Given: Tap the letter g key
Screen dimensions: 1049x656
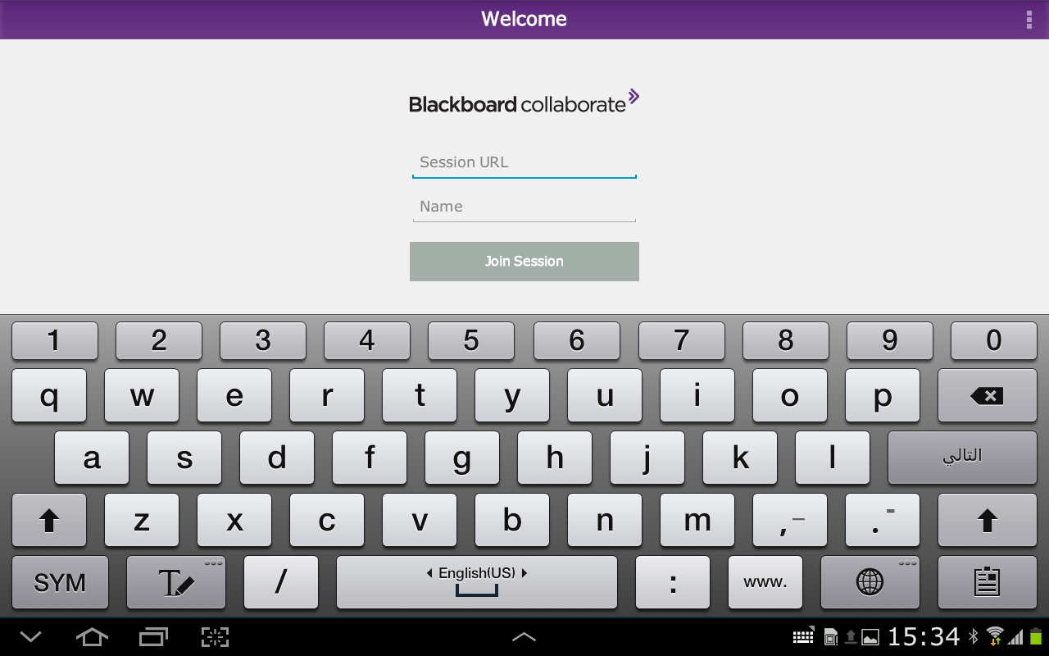Looking at the screenshot, I should click(x=462, y=458).
